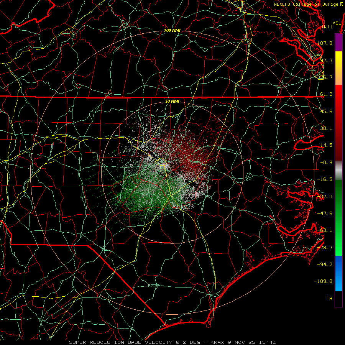Click the gray zero-velocity segment of color bar
The image size is (345, 345).
pyautogui.click(x=338, y=171)
